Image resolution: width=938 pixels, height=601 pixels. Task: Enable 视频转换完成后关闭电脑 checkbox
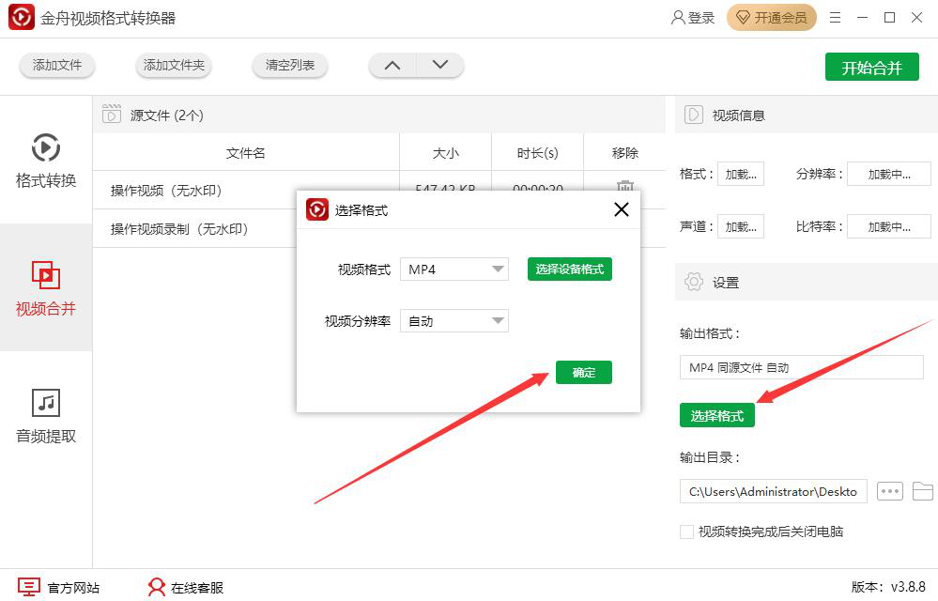686,532
